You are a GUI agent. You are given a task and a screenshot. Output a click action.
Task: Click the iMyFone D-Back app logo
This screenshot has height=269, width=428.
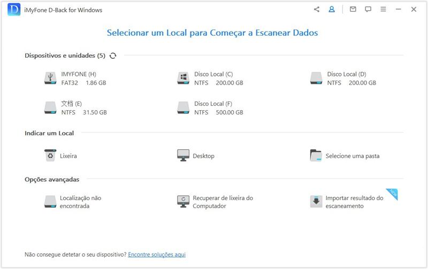click(x=13, y=10)
